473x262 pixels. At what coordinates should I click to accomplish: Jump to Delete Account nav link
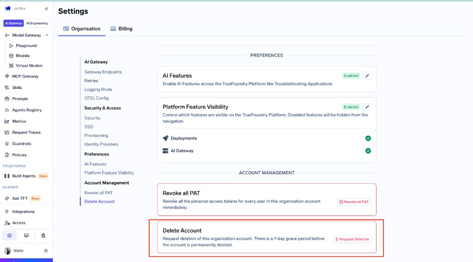pyautogui.click(x=100, y=202)
